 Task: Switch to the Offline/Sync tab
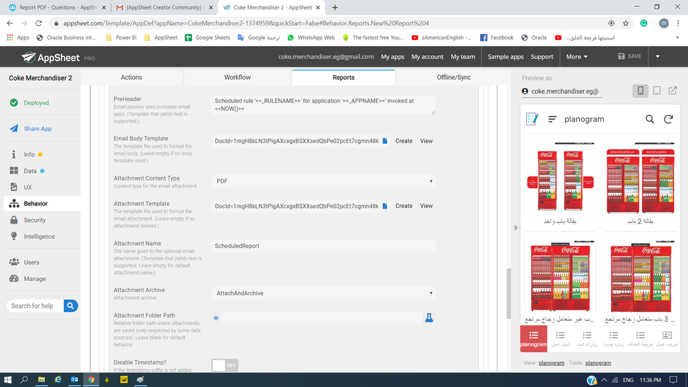(454, 77)
